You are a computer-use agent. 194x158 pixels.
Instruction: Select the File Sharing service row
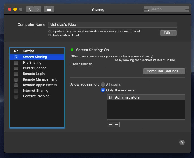[x=37, y=63]
